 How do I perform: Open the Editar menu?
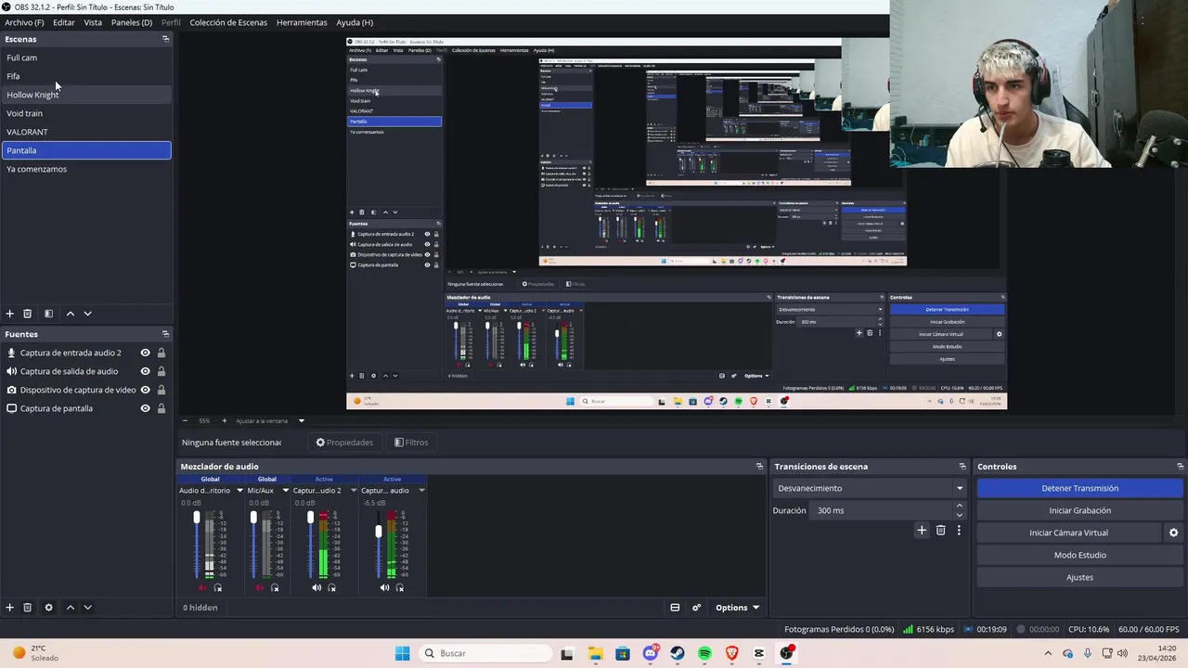tap(64, 22)
